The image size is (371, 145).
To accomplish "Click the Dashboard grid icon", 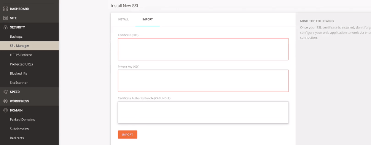I will (5, 9).
